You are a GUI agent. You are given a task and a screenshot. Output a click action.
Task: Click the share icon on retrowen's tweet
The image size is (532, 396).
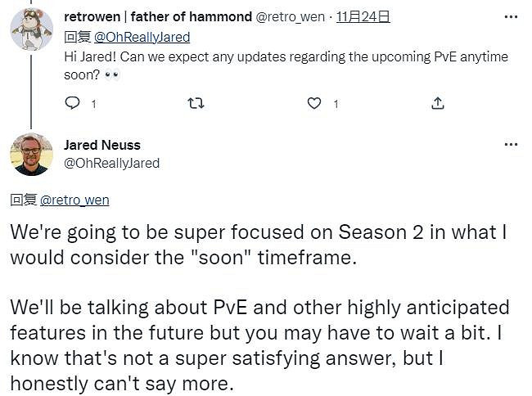coord(438,103)
